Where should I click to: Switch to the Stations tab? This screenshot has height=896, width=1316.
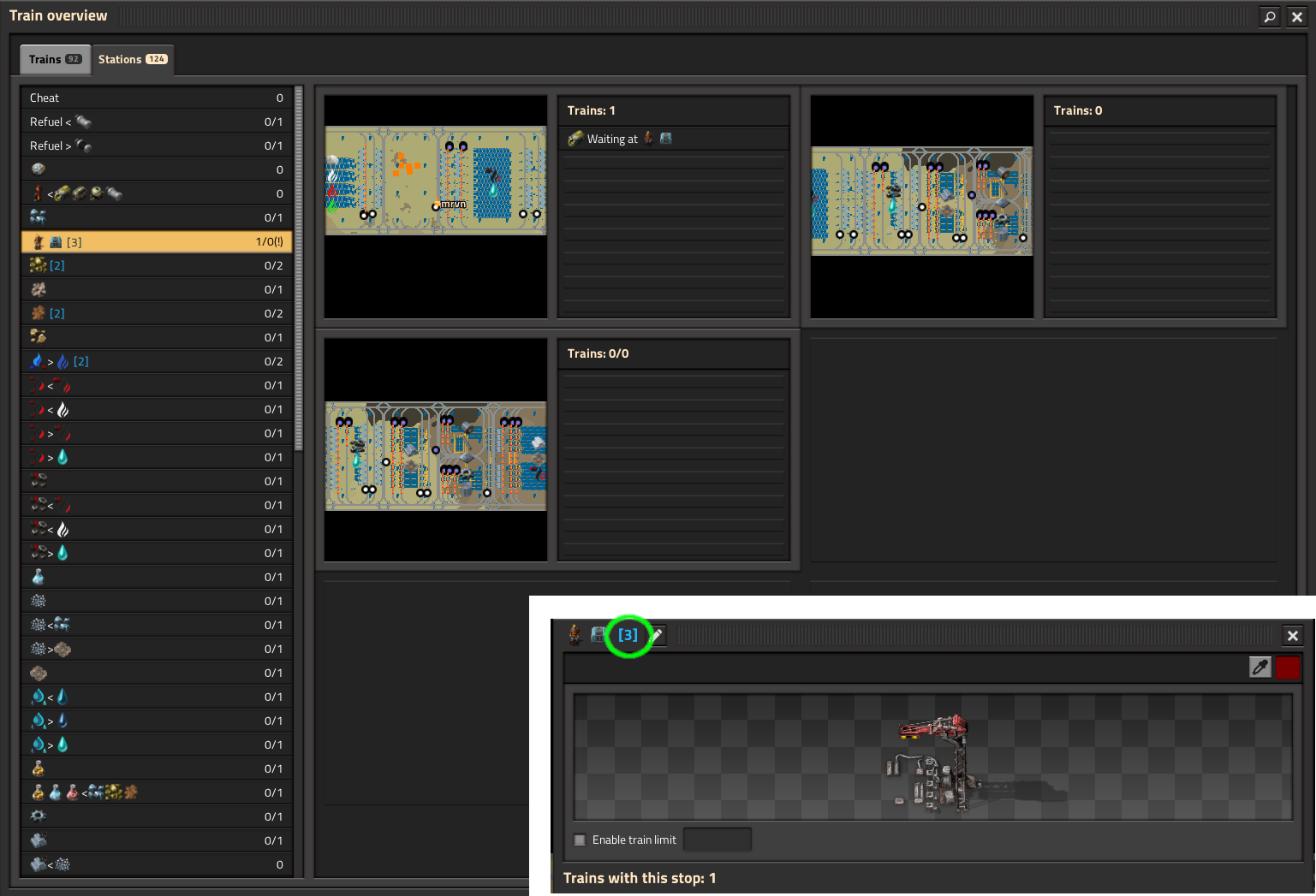tap(133, 59)
